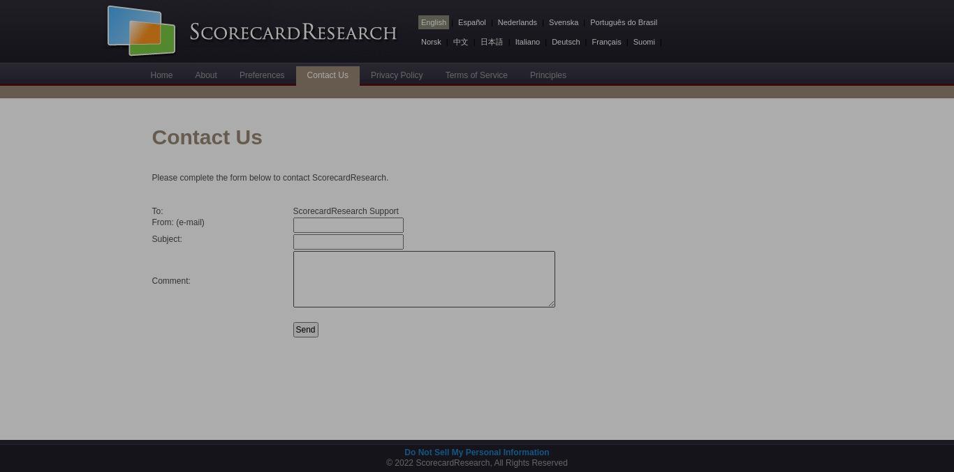This screenshot has width=954, height=472.
Task: Switch language to Français
Action: (x=606, y=42)
